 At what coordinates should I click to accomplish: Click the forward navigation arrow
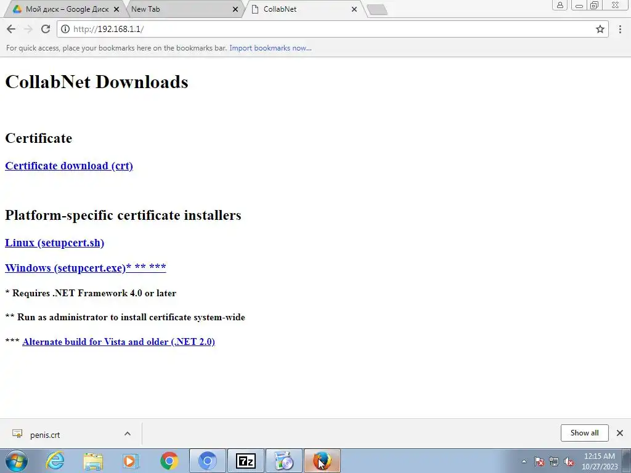pyautogui.click(x=28, y=29)
